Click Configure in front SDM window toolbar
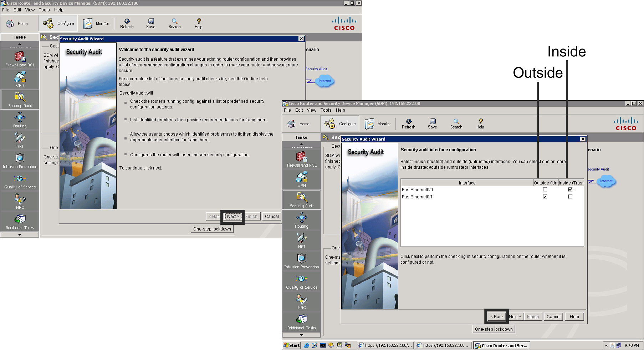Image resolution: width=644 pixels, height=350 pixels. pos(340,124)
